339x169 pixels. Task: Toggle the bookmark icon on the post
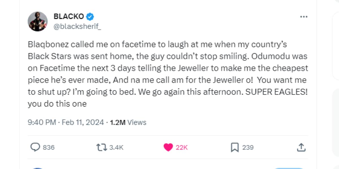pos(234,147)
